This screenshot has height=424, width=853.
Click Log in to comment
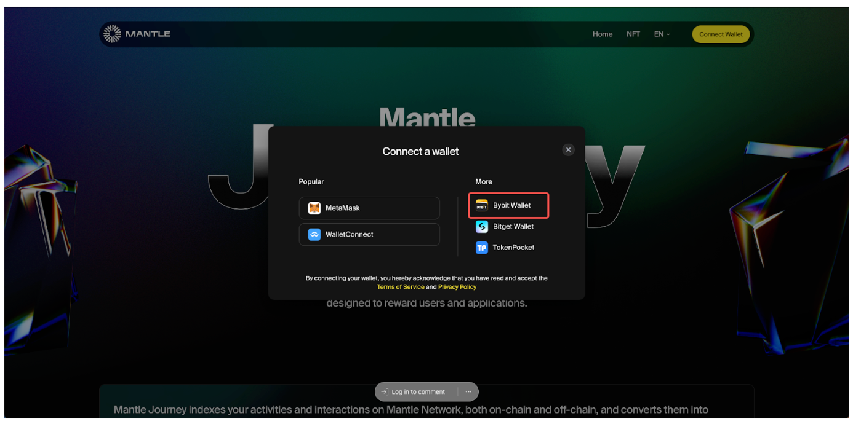click(417, 392)
